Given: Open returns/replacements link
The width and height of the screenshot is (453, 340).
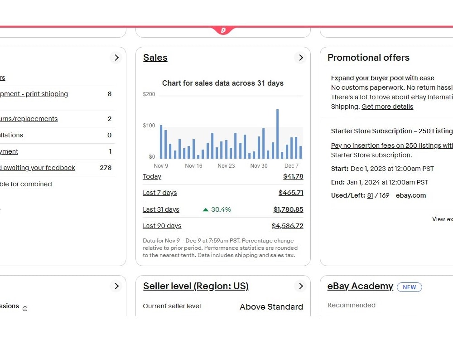Looking at the screenshot, I should [x=29, y=119].
